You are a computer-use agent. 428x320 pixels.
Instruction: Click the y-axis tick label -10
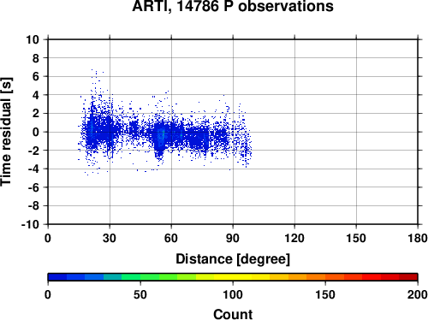pos(30,225)
